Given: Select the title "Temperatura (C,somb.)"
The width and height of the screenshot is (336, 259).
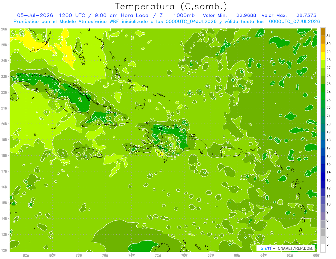Looking at the screenshot, I should 171,6.
